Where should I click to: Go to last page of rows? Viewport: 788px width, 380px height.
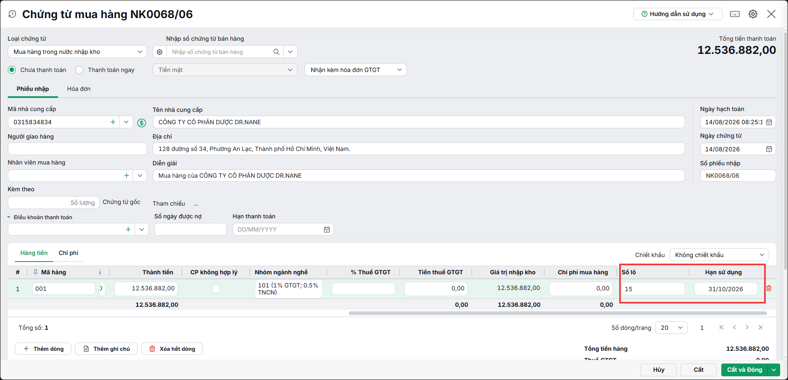(760, 327)
